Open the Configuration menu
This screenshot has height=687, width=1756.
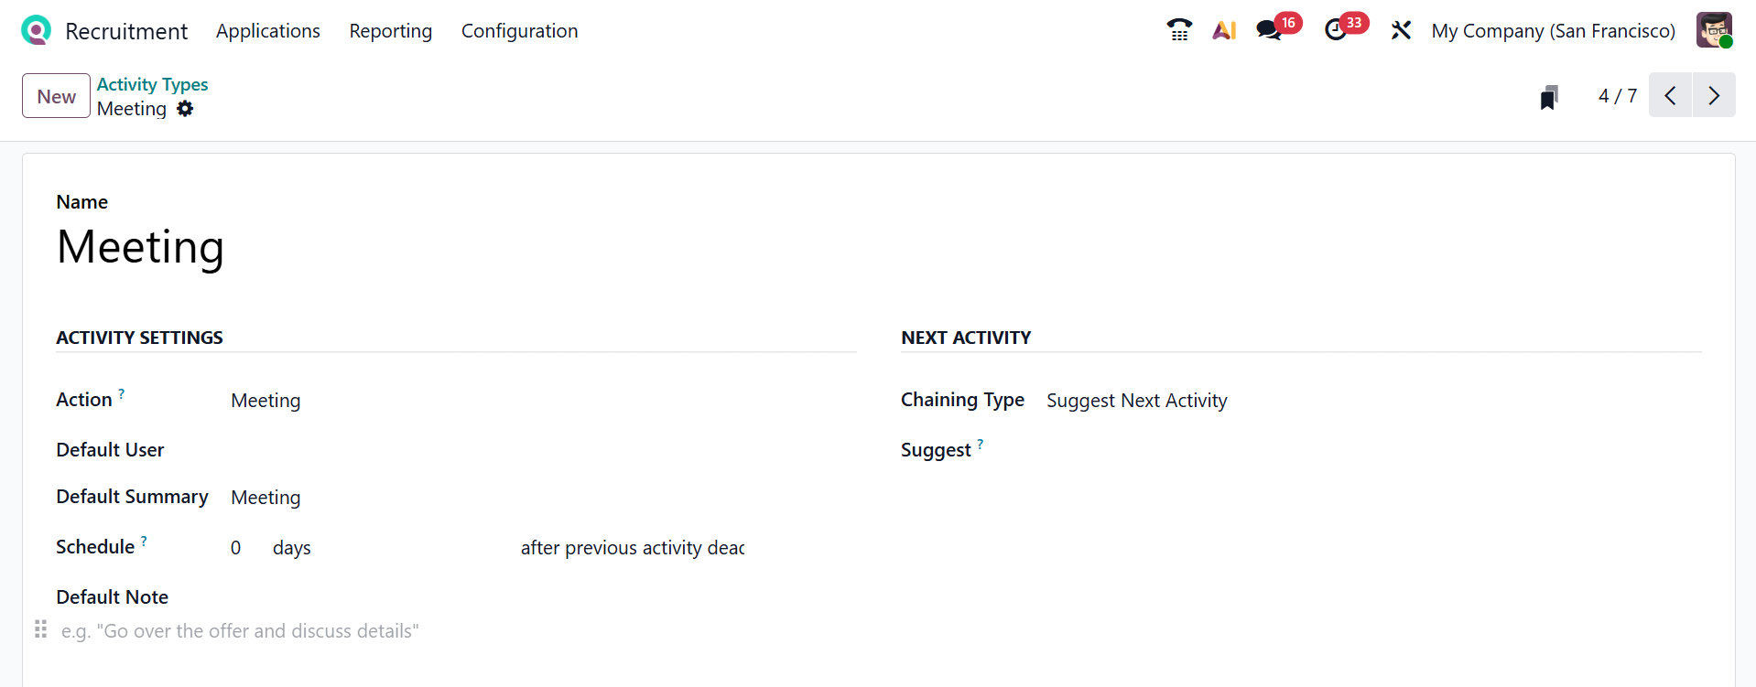tap(519, 31)
